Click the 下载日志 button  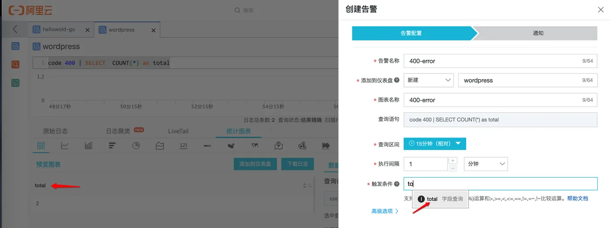coord(298,164)
